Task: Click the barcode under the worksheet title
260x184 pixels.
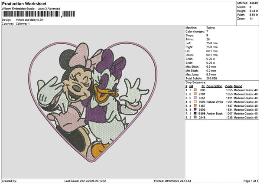Action: point(39,14)
